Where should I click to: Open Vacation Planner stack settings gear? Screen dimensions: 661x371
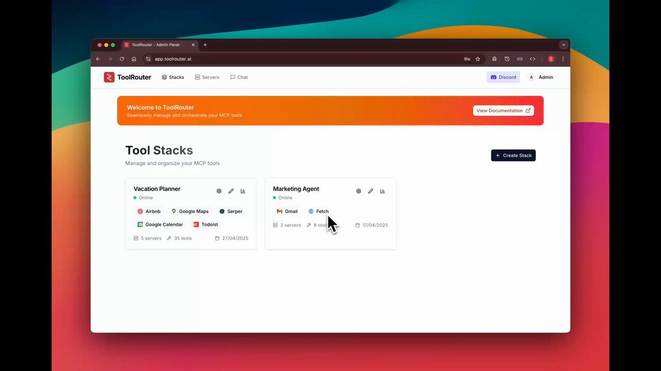pyautogui.click(x=219, y=191)
